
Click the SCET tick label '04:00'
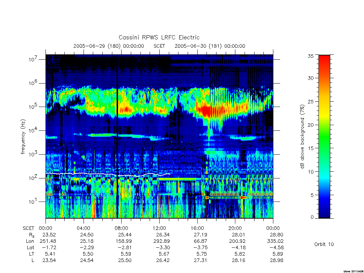click(83, 228)
